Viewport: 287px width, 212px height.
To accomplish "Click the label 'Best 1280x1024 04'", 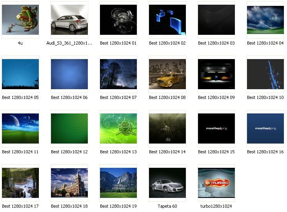I will click(x=265, y=43).
